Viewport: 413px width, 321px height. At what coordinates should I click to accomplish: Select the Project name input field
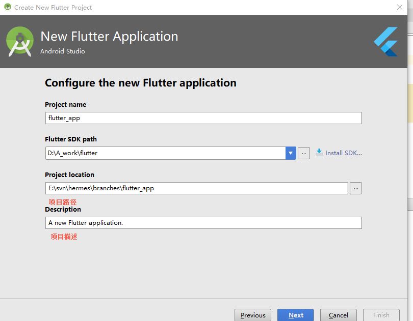click(203, 118)
